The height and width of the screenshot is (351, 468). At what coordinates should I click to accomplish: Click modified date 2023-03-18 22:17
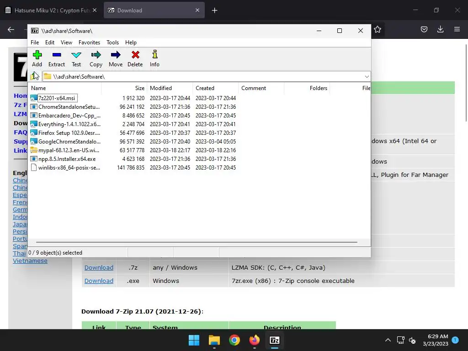pos(170,150)
